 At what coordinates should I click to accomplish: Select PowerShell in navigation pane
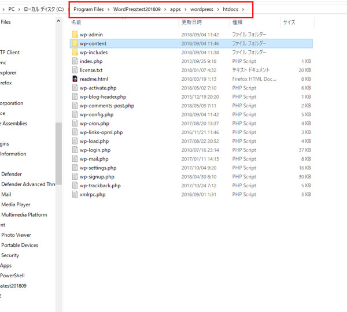click(x=12, y=276)
